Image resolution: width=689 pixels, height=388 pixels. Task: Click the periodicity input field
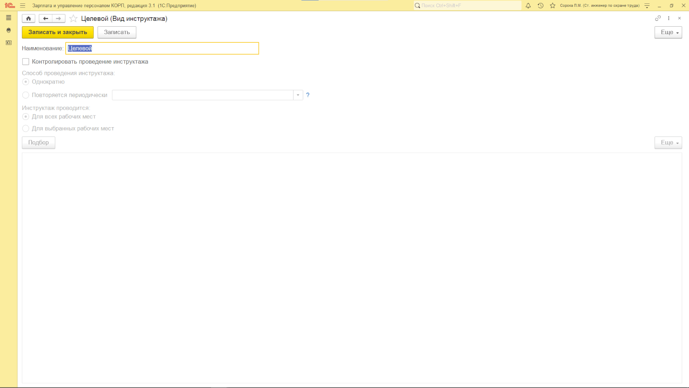pos(203,95)
